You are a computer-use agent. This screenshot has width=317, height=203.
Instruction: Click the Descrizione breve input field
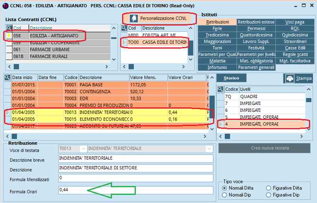click(x=136, y=158)
